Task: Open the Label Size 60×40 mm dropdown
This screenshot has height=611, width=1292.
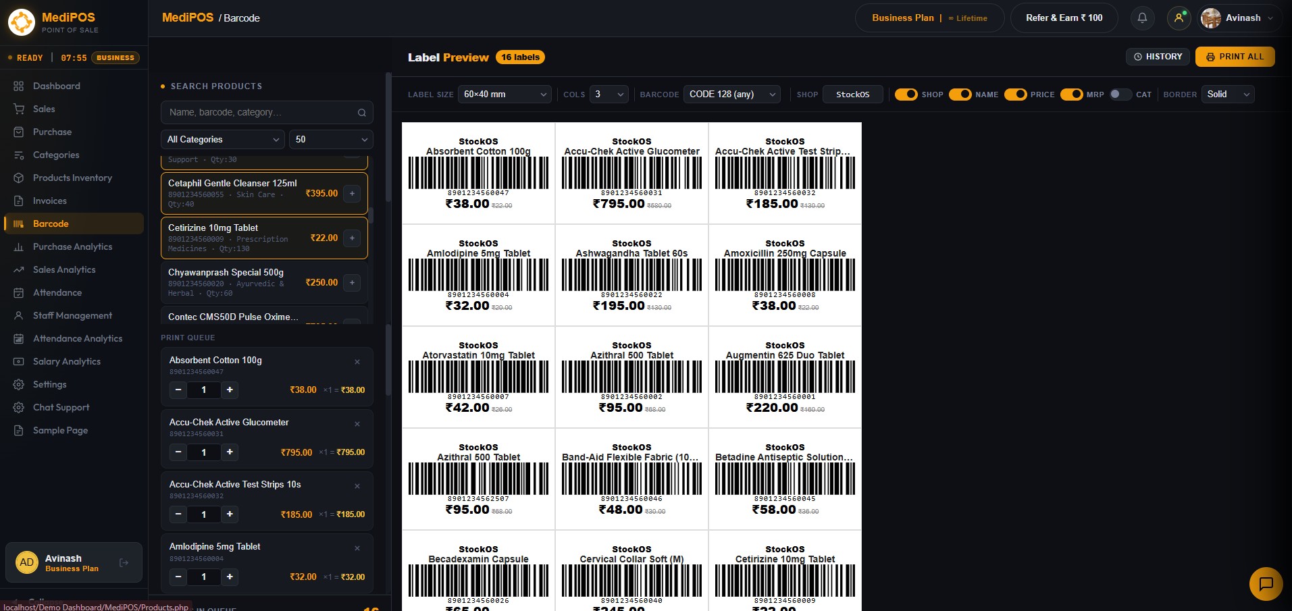Action: [505, 95]
